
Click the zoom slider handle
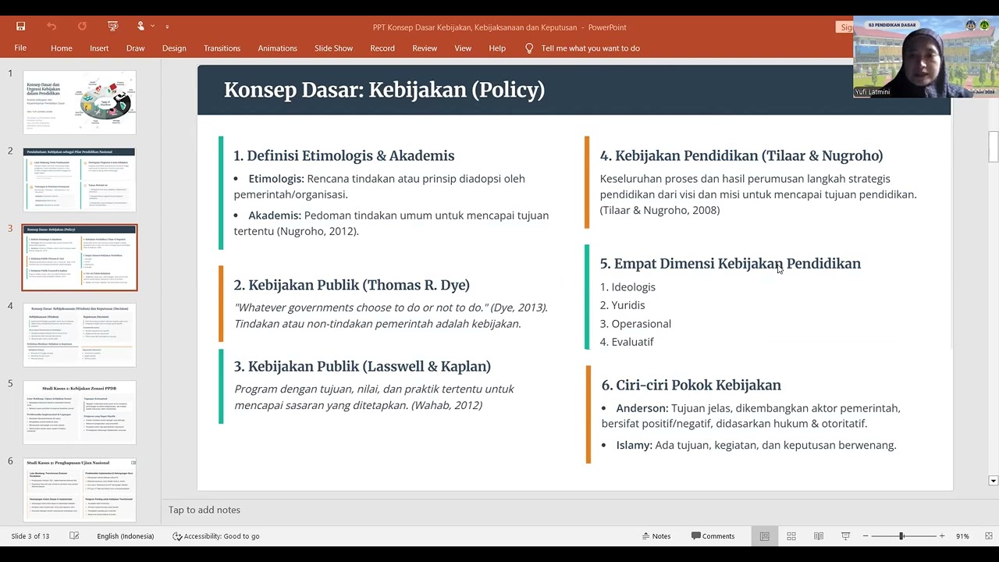tap(901, 536)
